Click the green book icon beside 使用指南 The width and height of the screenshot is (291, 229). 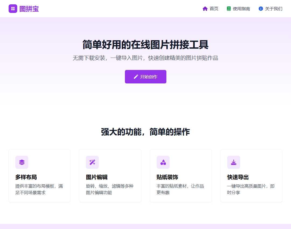click(x=229, y=9)
